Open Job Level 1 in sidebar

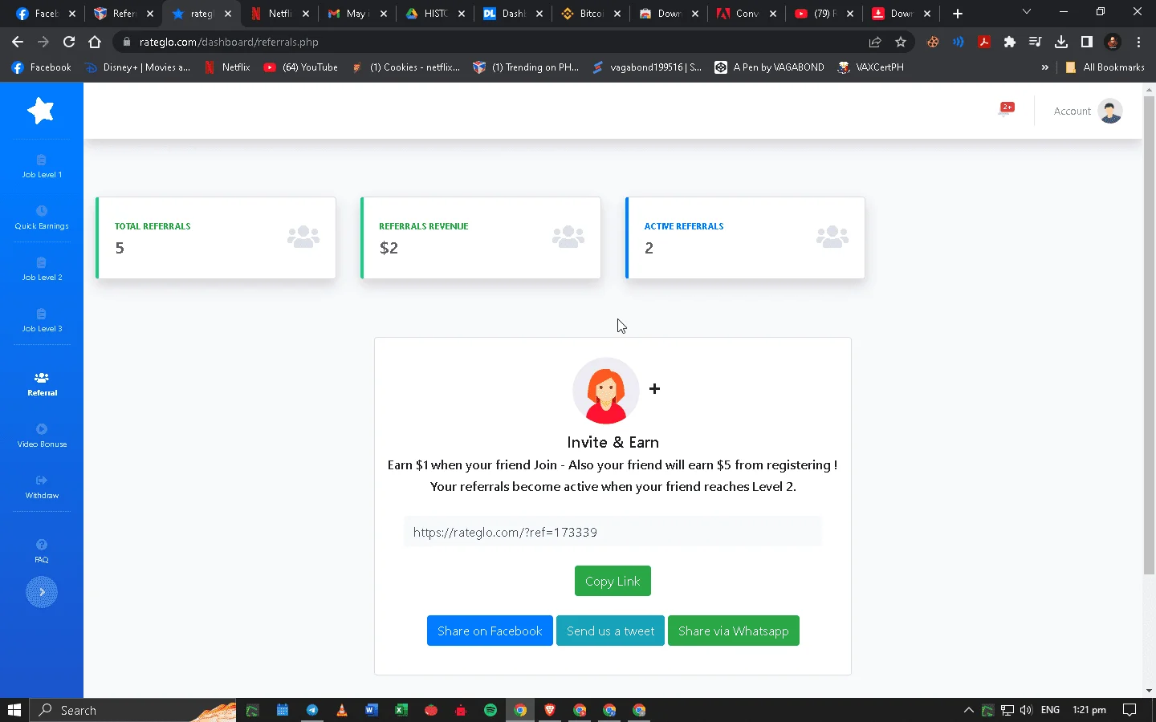click(42, 167)
